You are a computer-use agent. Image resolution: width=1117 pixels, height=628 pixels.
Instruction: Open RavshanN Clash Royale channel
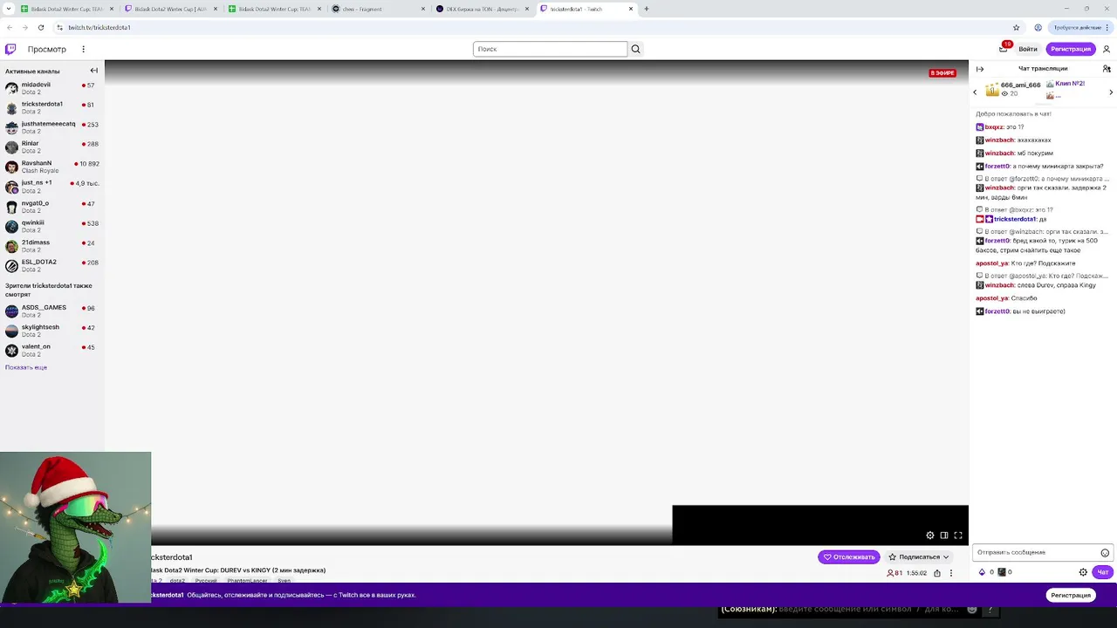[51, 167]
